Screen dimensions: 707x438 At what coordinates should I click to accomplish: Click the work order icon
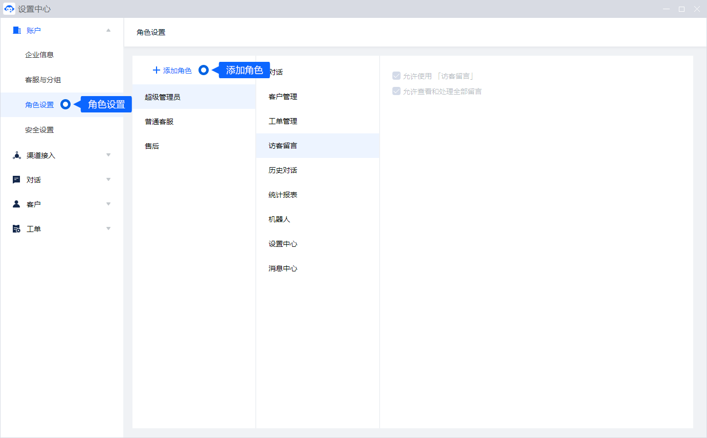[x=16, y=229]
